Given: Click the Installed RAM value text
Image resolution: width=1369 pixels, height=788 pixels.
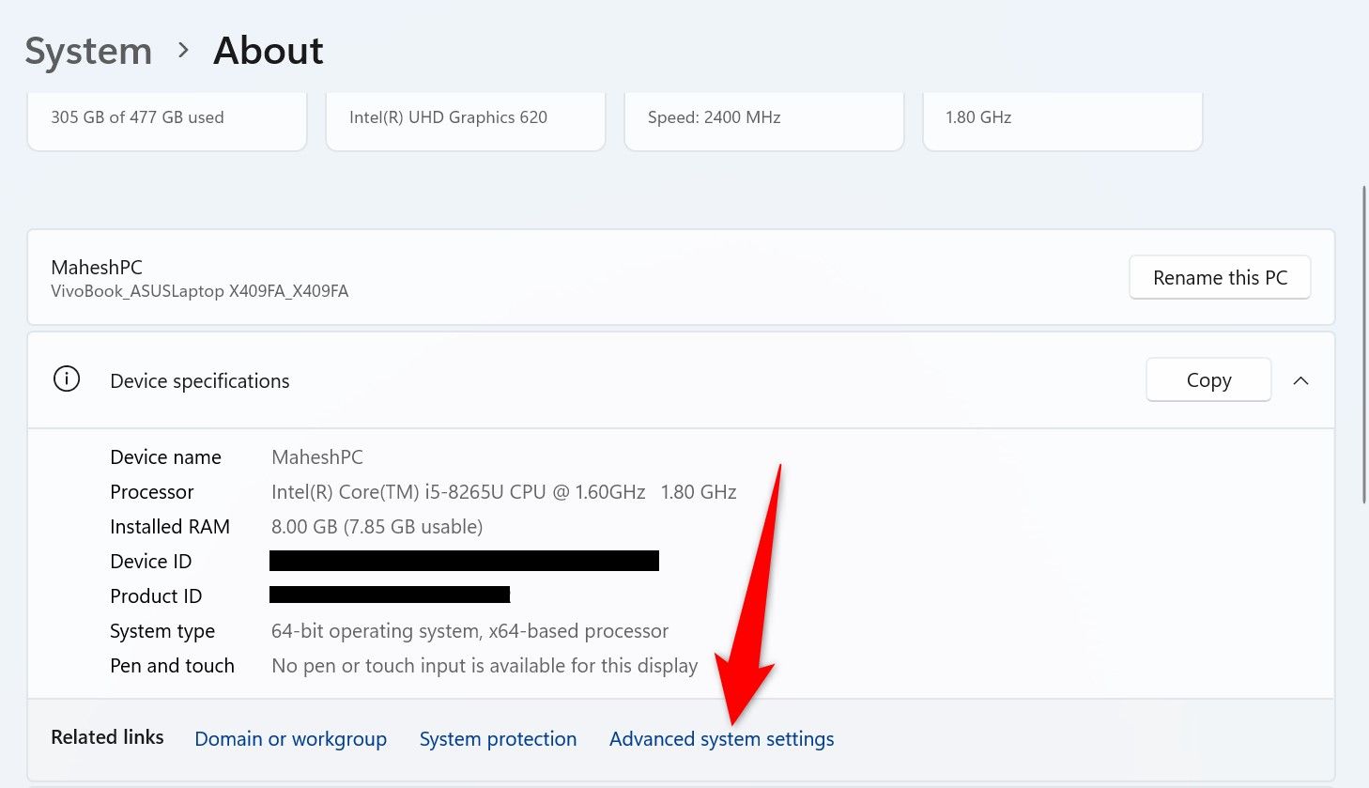Looking at the screenshot, I should 377,527.
